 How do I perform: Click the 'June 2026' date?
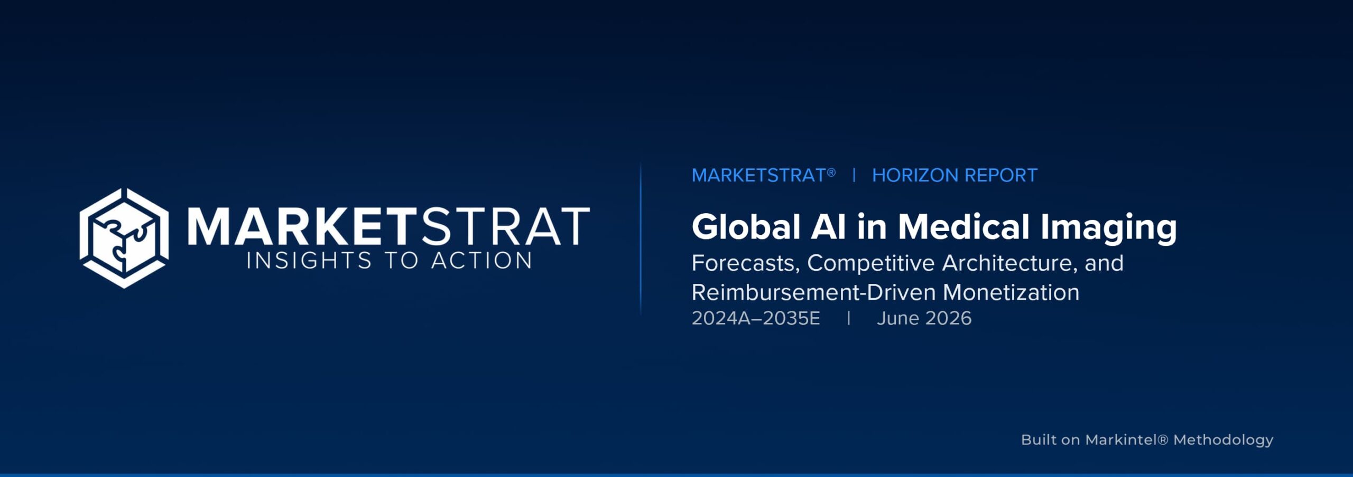point(924,318)
